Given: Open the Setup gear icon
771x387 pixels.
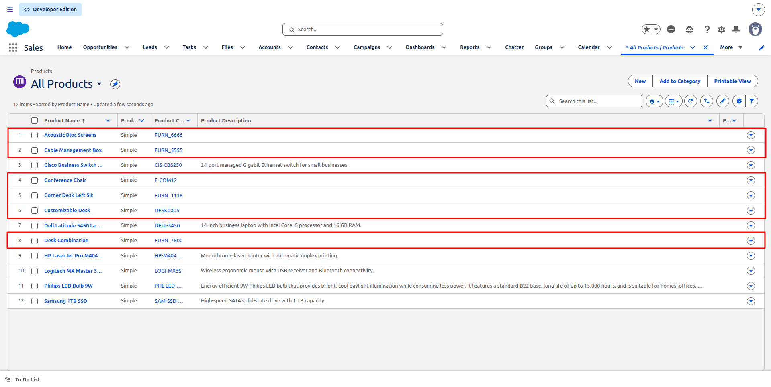Looking at the screenshot, I should [722, 29].
